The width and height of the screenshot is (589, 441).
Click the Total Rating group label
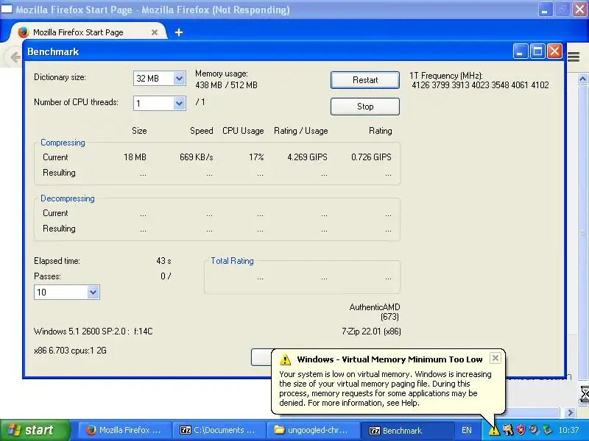click(232, 261)
